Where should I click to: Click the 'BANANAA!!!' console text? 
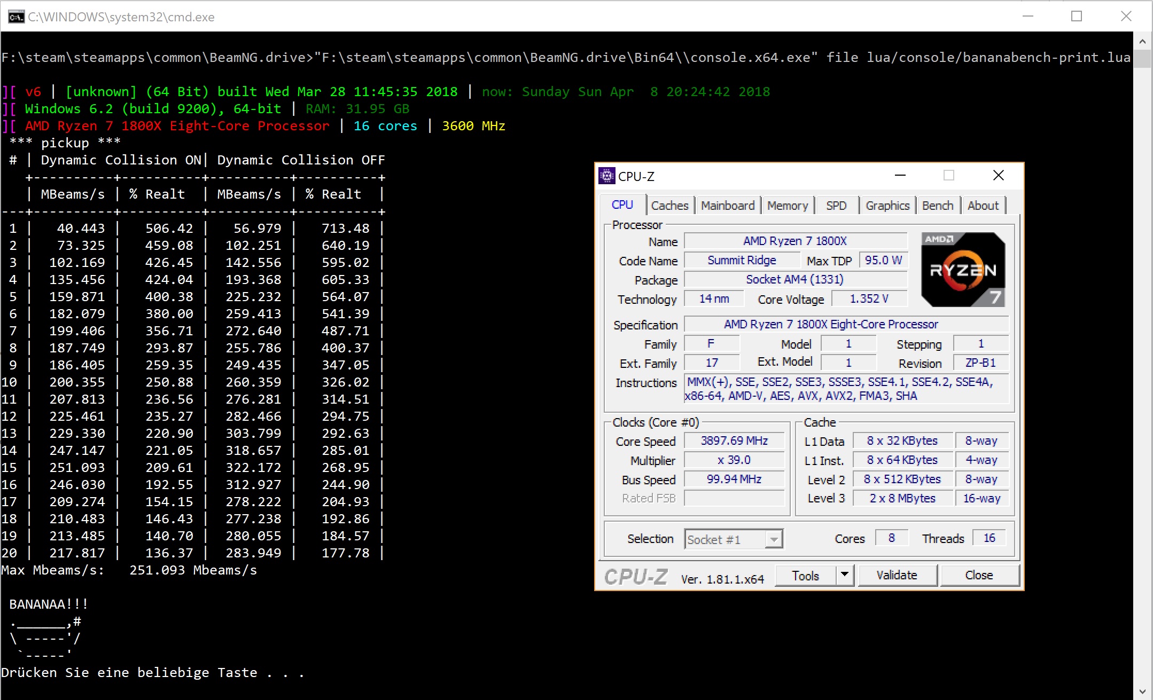coord(49,604)
